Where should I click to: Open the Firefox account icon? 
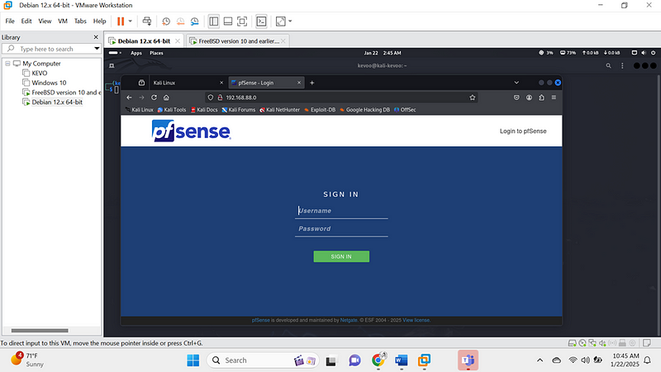[x=529, y=98]
